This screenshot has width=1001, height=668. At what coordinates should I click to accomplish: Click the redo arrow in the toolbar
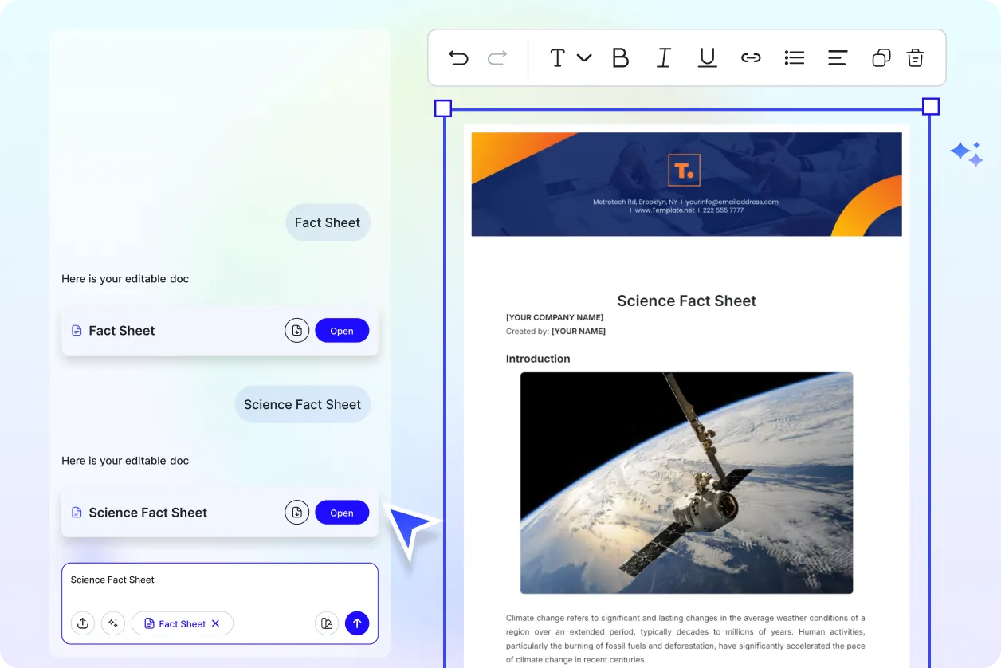[497, 57]
